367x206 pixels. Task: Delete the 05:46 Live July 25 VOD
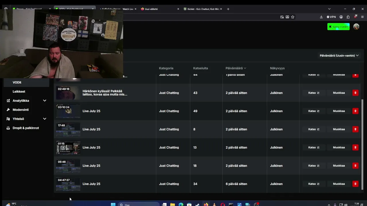[x=355, y=166]
